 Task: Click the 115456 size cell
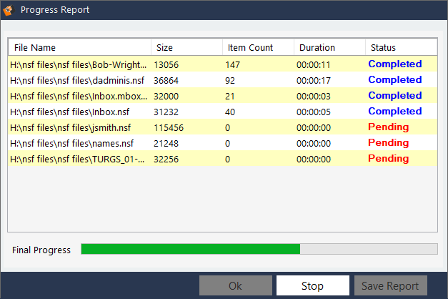coord(169,127)
